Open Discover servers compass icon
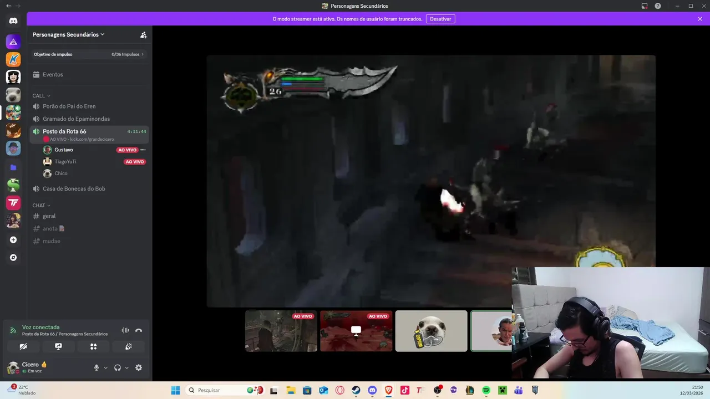This screenshot has width=710, height=399. point(13,258)
